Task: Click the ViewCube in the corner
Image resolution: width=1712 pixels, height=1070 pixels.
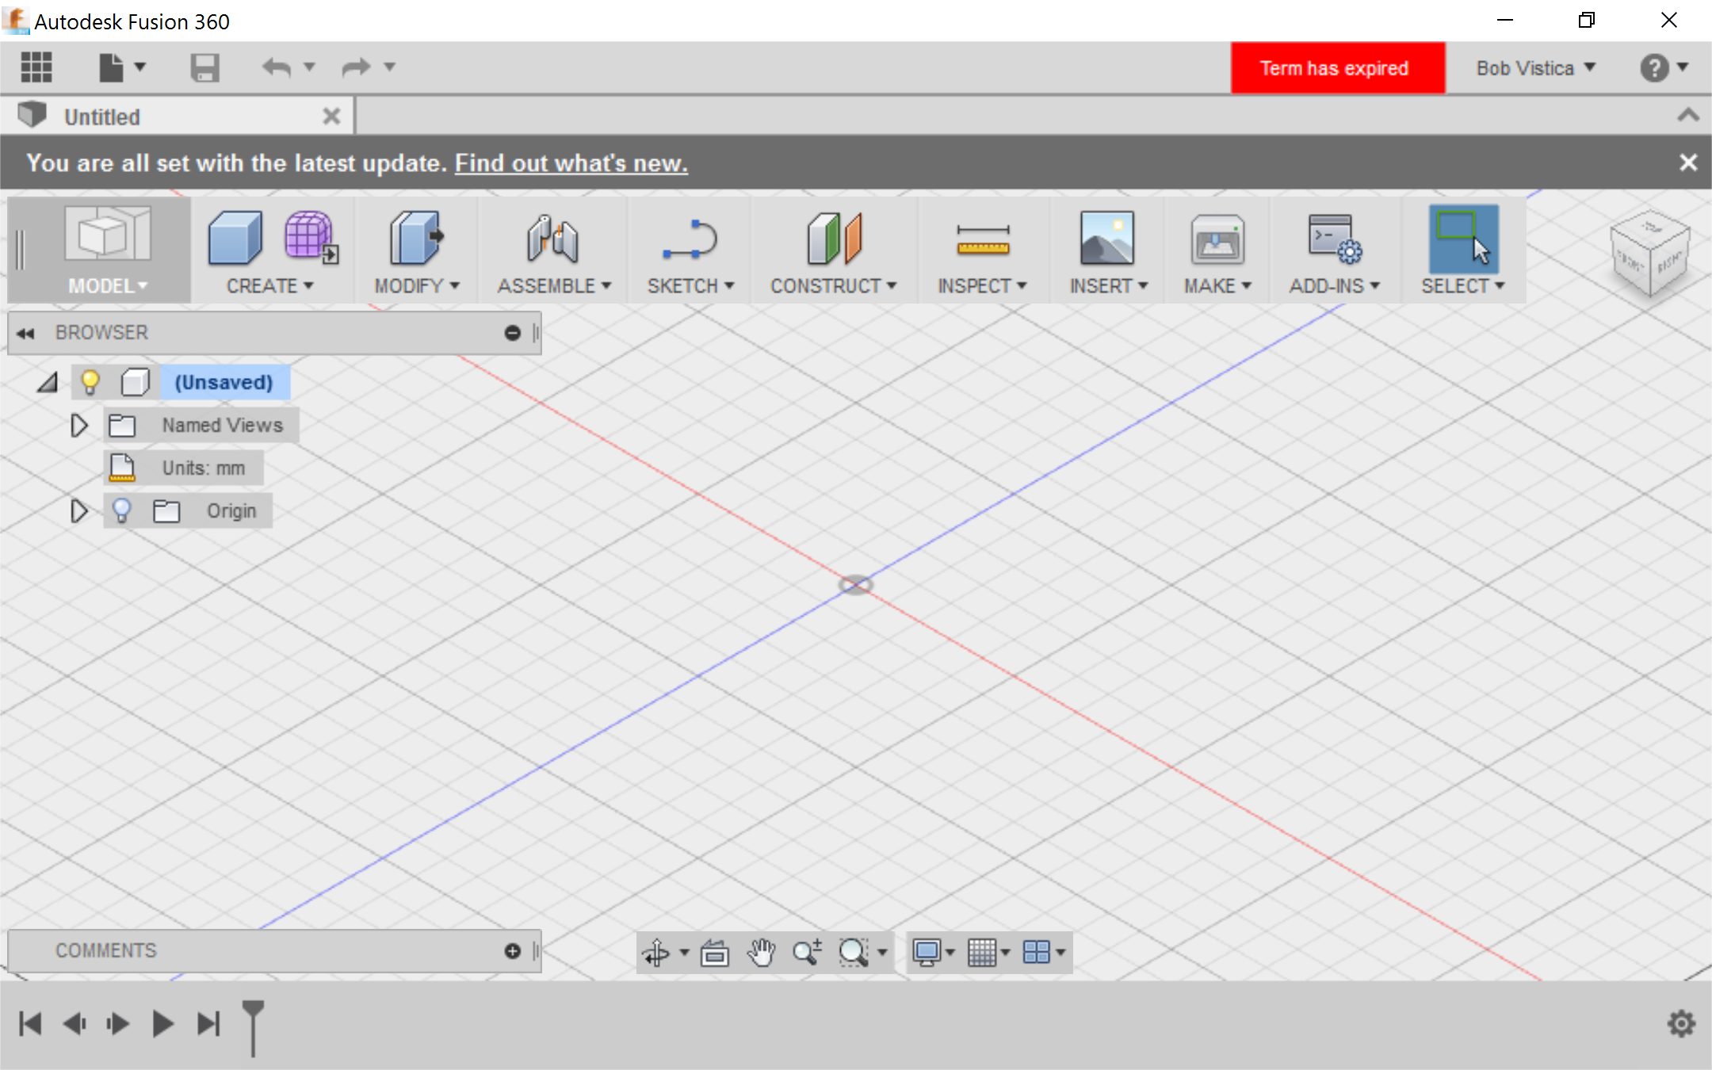Action: pos(1650,252)
